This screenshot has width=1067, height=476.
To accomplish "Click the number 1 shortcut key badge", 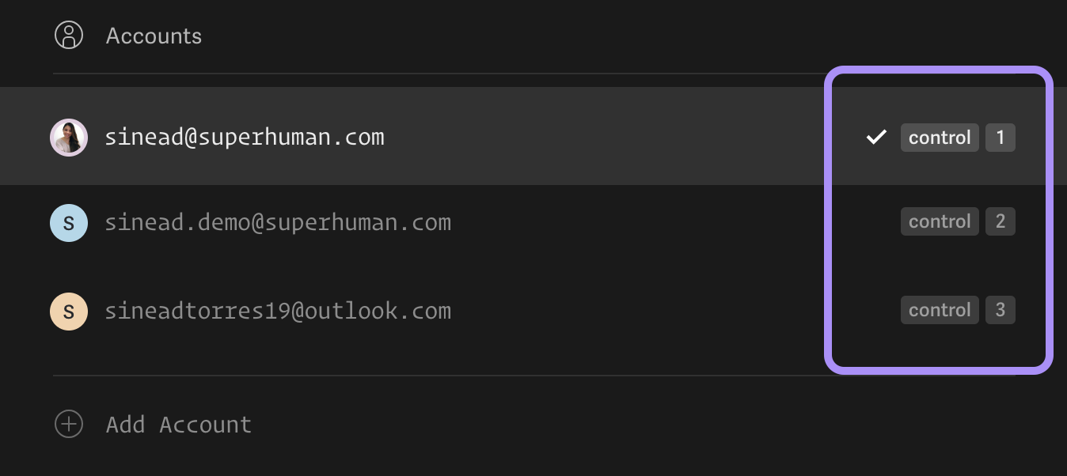I will click(x=1001, y=138).
